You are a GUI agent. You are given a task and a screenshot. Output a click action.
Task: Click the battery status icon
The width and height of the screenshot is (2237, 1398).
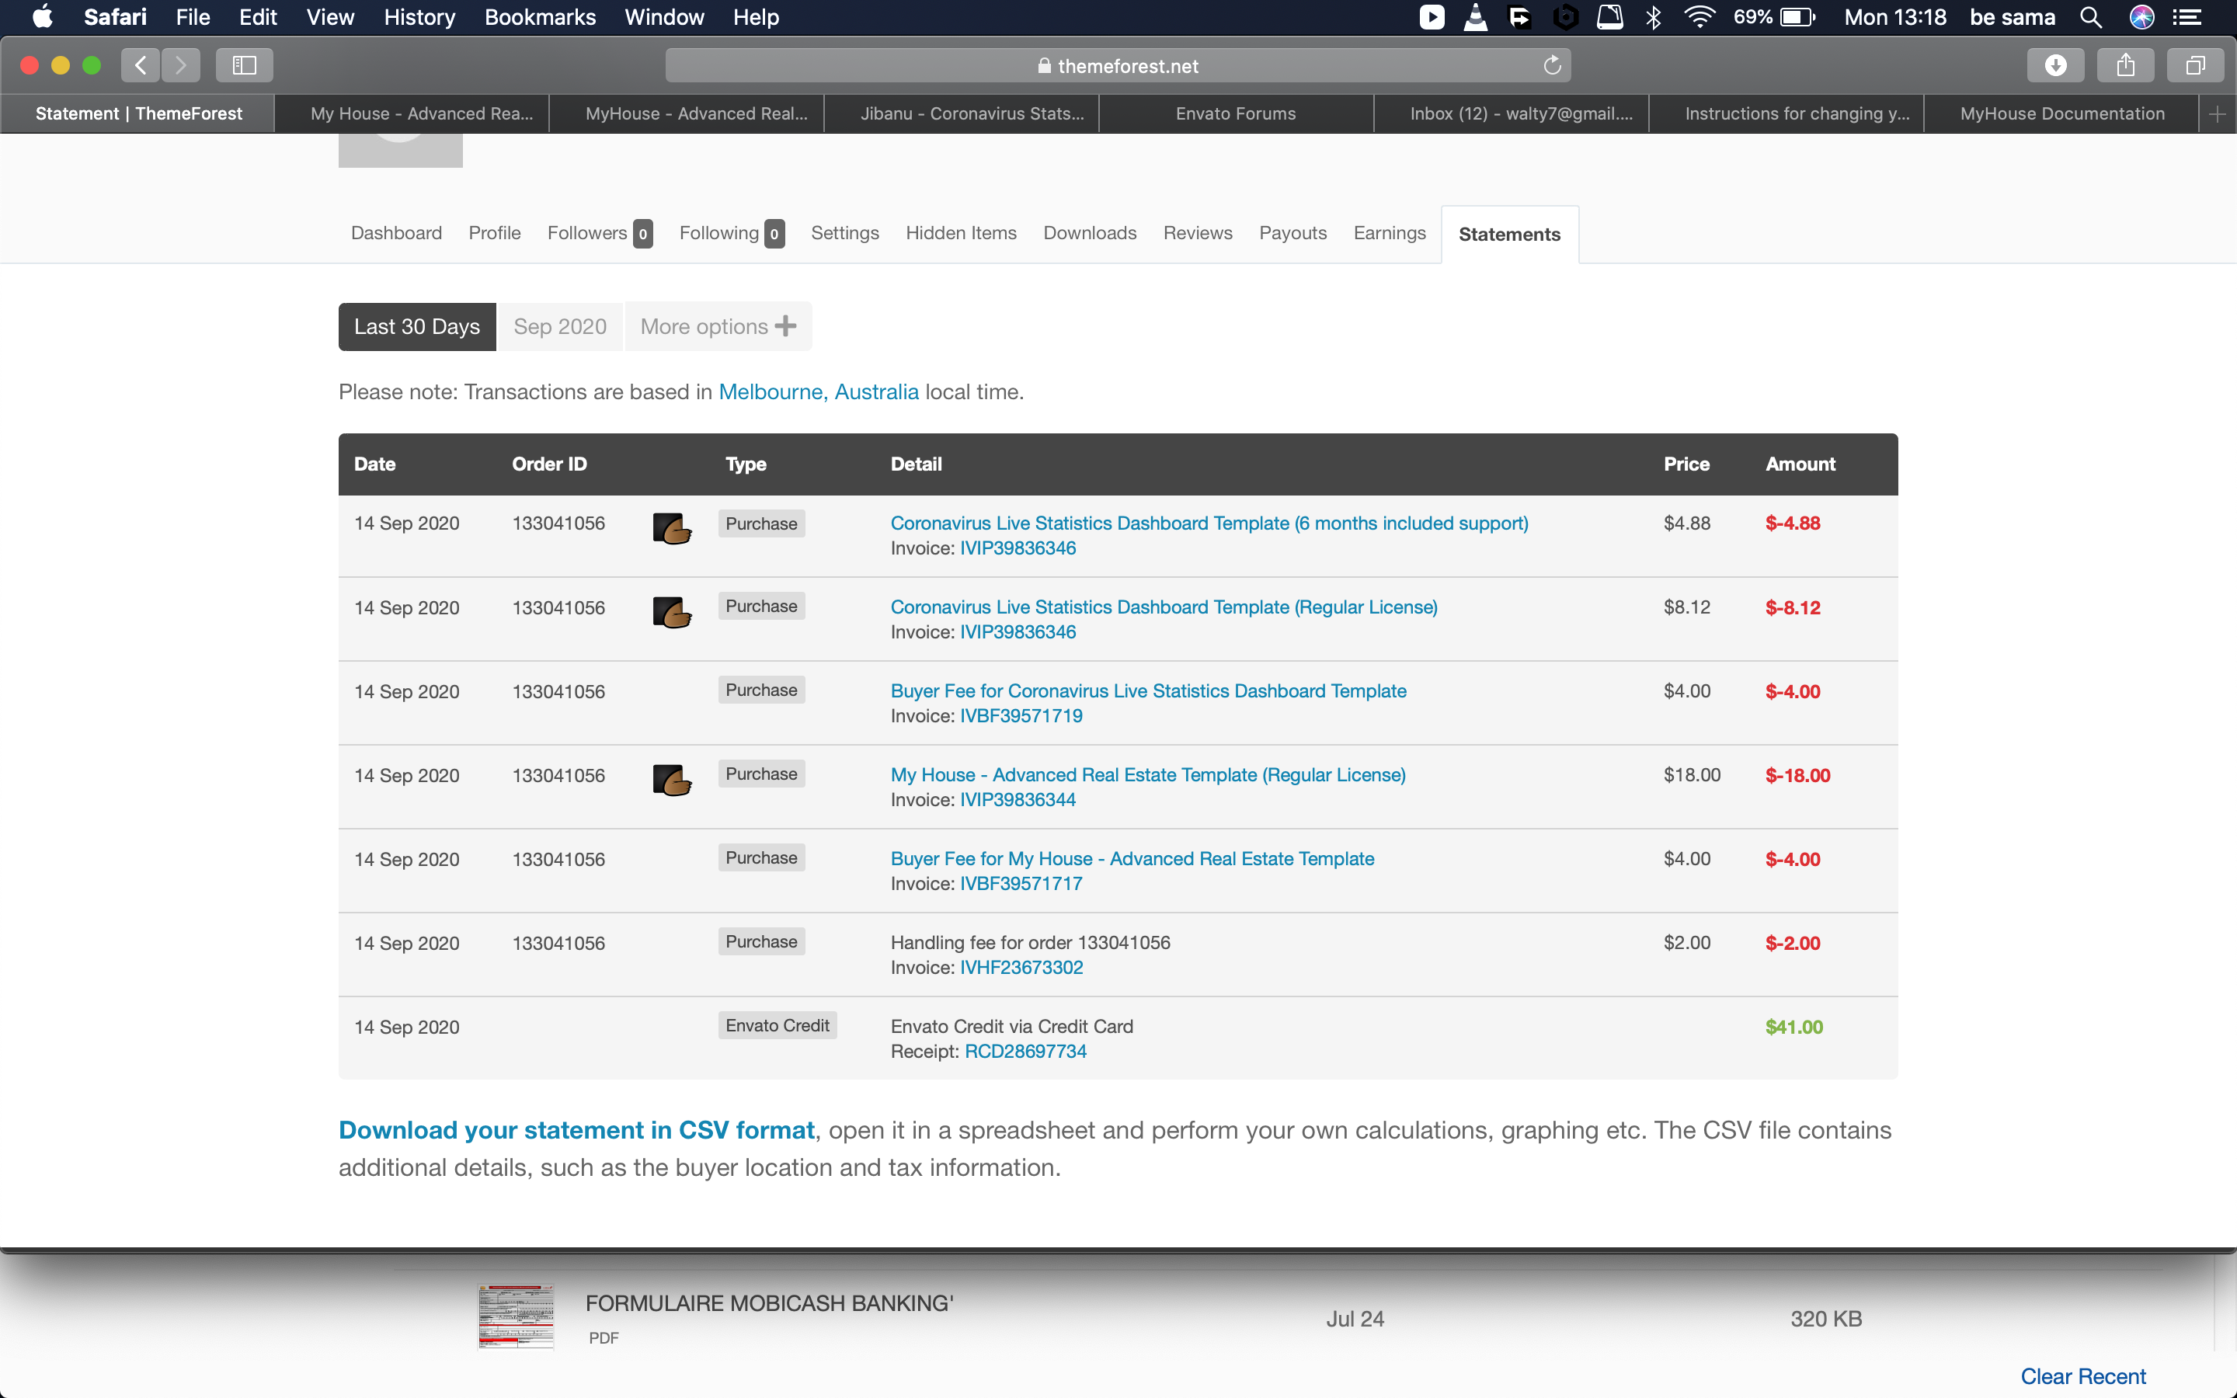click(x=1798, y=16)
